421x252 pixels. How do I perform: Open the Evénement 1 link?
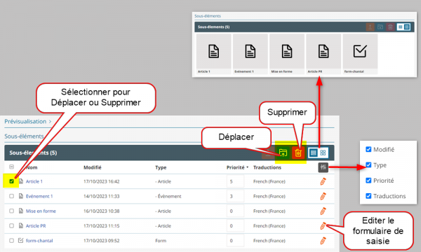pyautogui.click(x=39, y=196)
